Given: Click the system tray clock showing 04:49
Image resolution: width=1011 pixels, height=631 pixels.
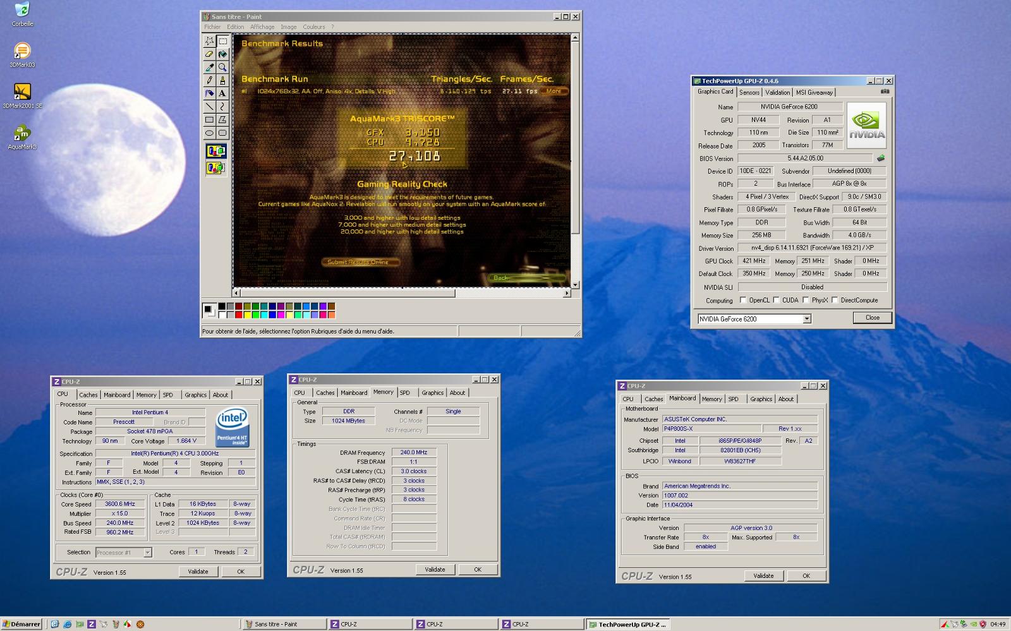Looking at the screenshot, I should [998, 625].
